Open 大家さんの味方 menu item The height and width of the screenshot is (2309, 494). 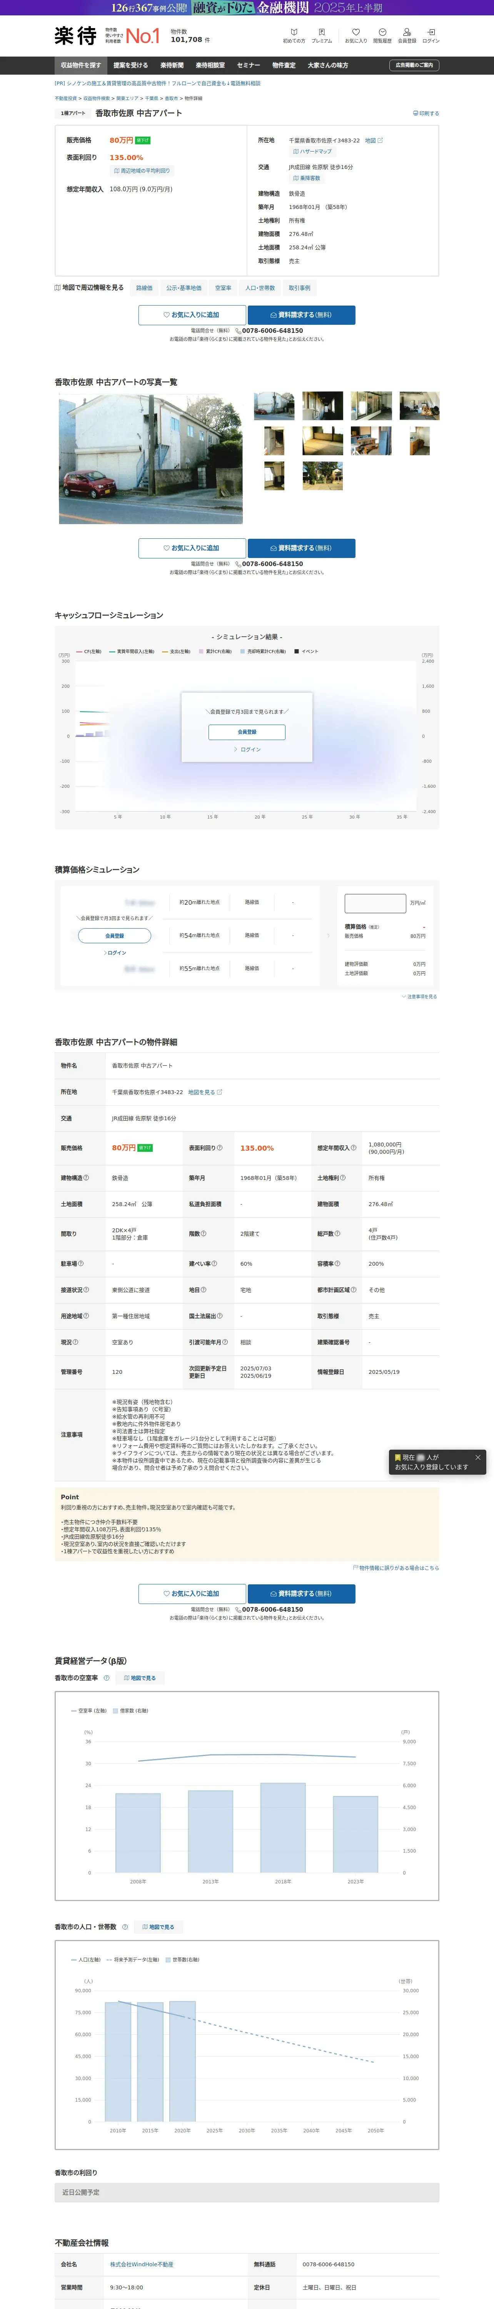click(x=328, y=65)
